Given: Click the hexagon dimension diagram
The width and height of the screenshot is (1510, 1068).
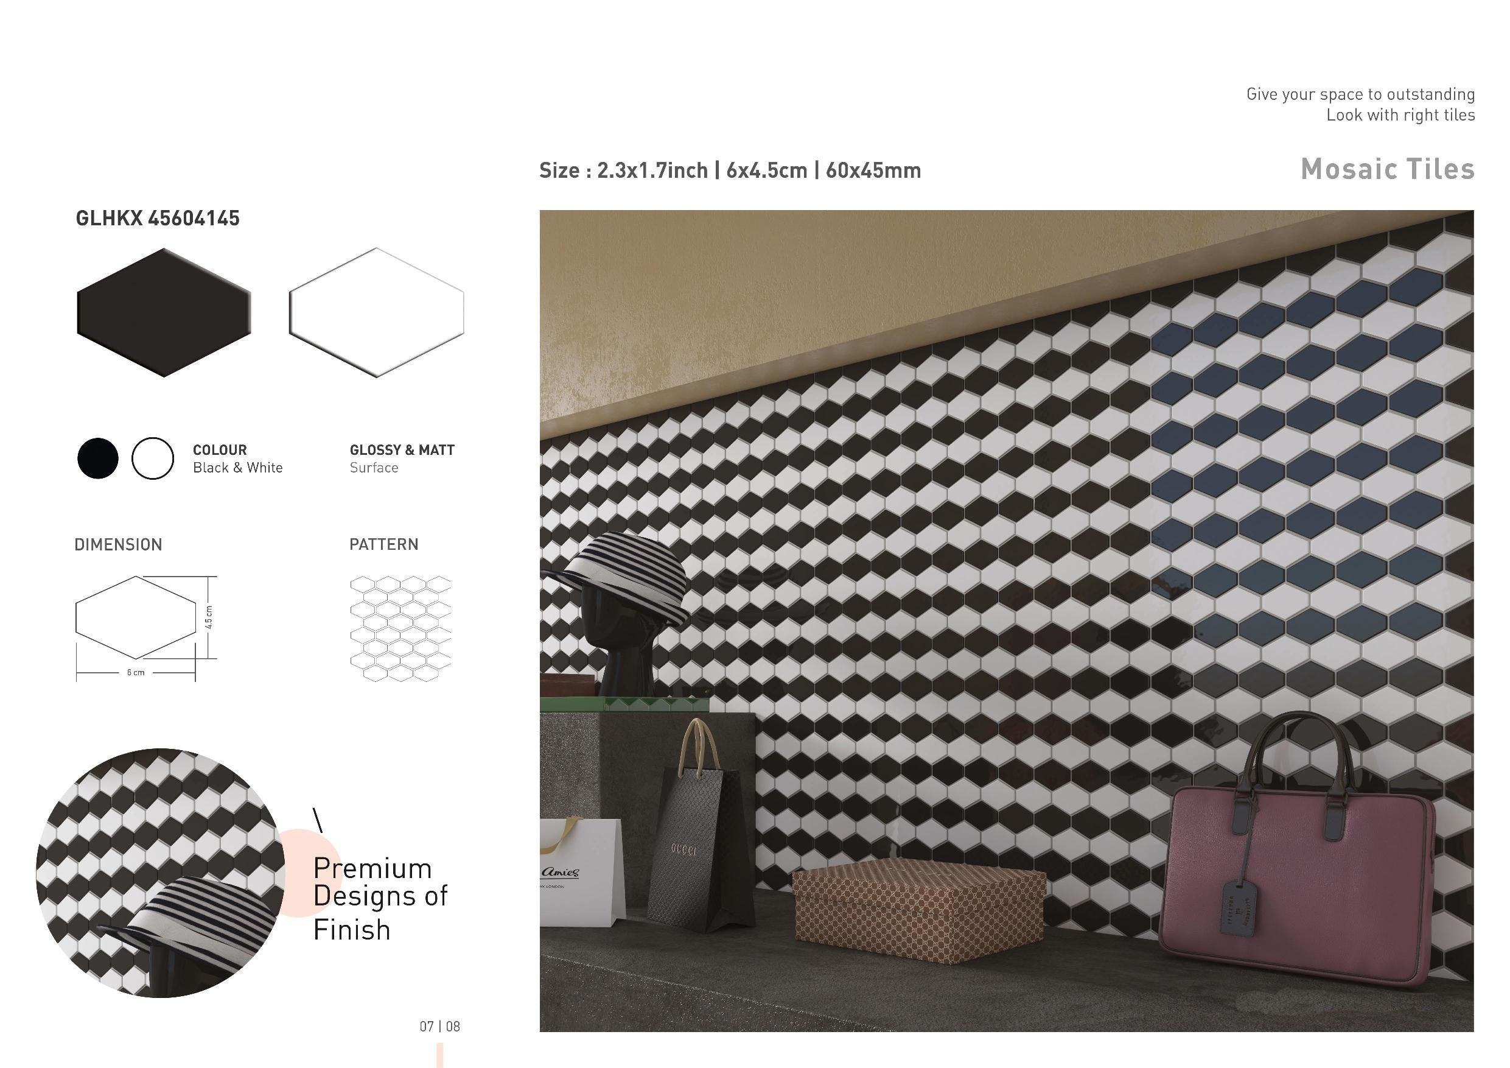Looking at the screenshot, I should tap(145, 628).
